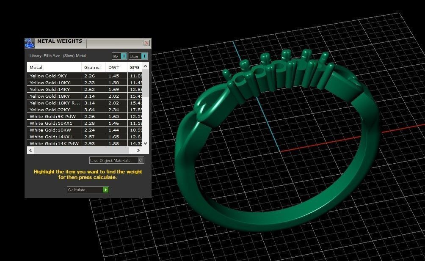Viewport: 425px width, 261px height.
Task: Select the White Gold:10KX1 row
Action: (85, 123)
